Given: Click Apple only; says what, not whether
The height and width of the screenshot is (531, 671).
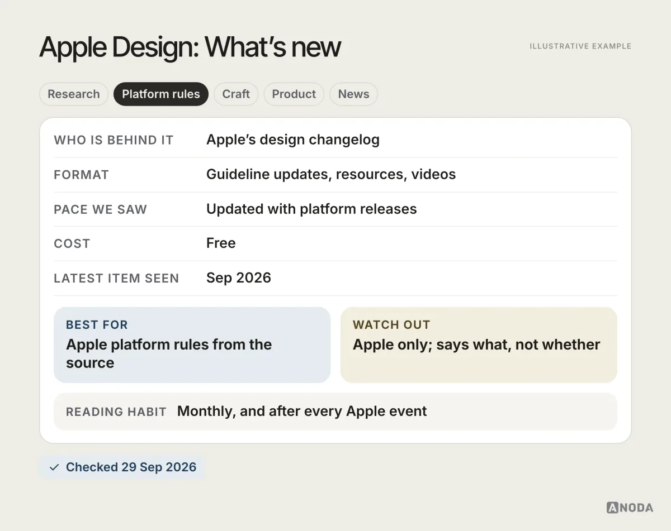Looking at the screenshot, I should tap(476, 345).
